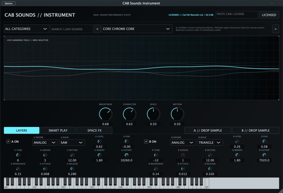Viewport: 283px width, 193px height.
Task: Click the B Cutoff knob
Action: click(264, 155)
